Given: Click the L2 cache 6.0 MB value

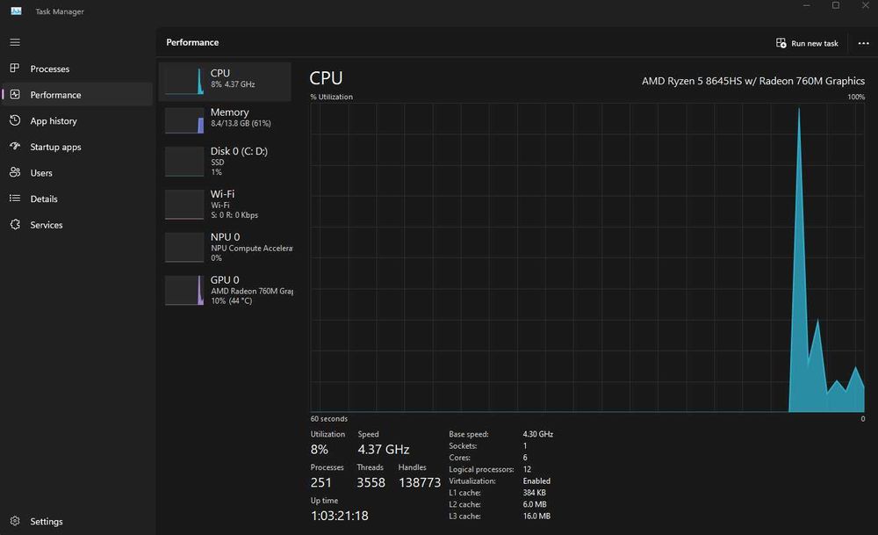Looking at the screenshot, I should point(535,505).
